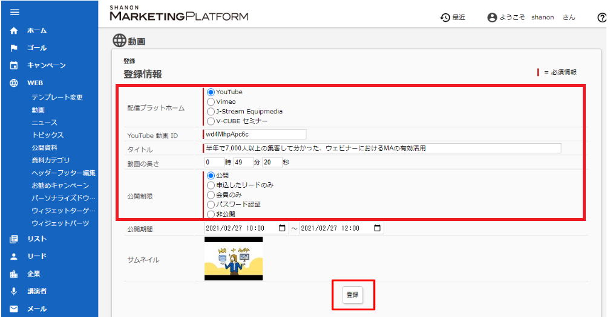Open トピックス submenu link

[x=48, y=135]
